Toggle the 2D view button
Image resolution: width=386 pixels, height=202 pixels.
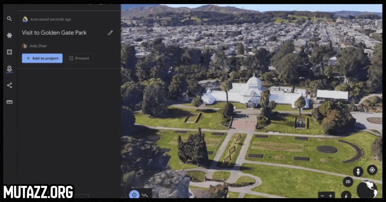point(348,182)
